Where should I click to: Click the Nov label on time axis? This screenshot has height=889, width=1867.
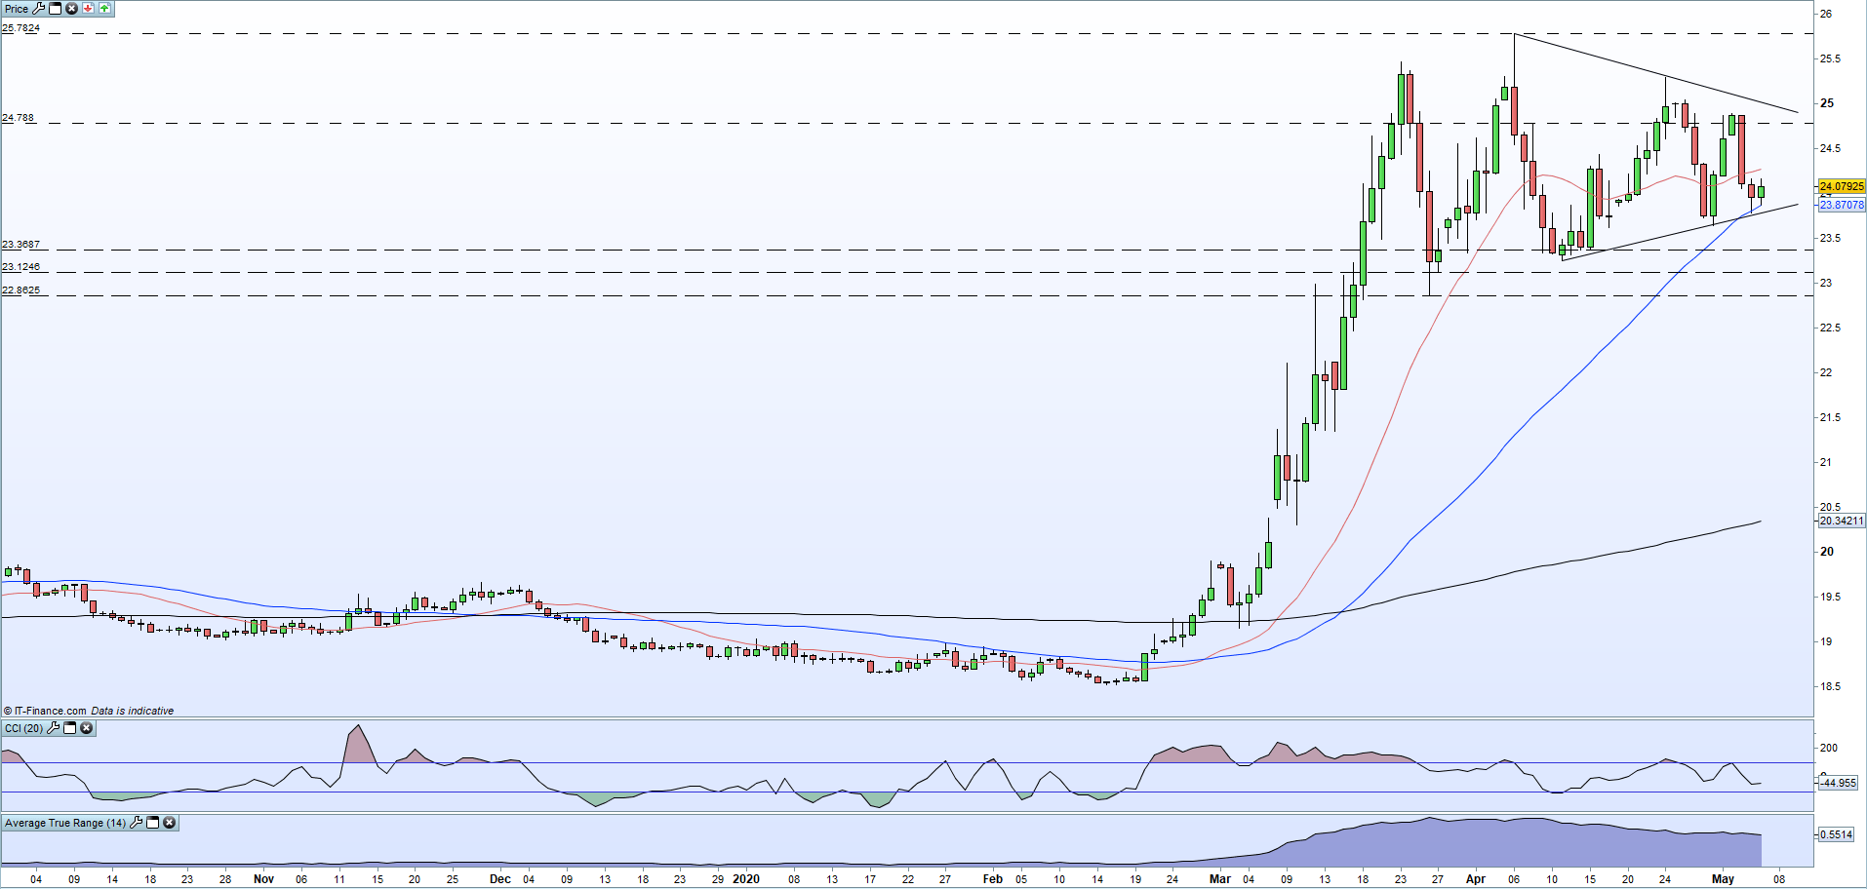[x=263, y=878]
